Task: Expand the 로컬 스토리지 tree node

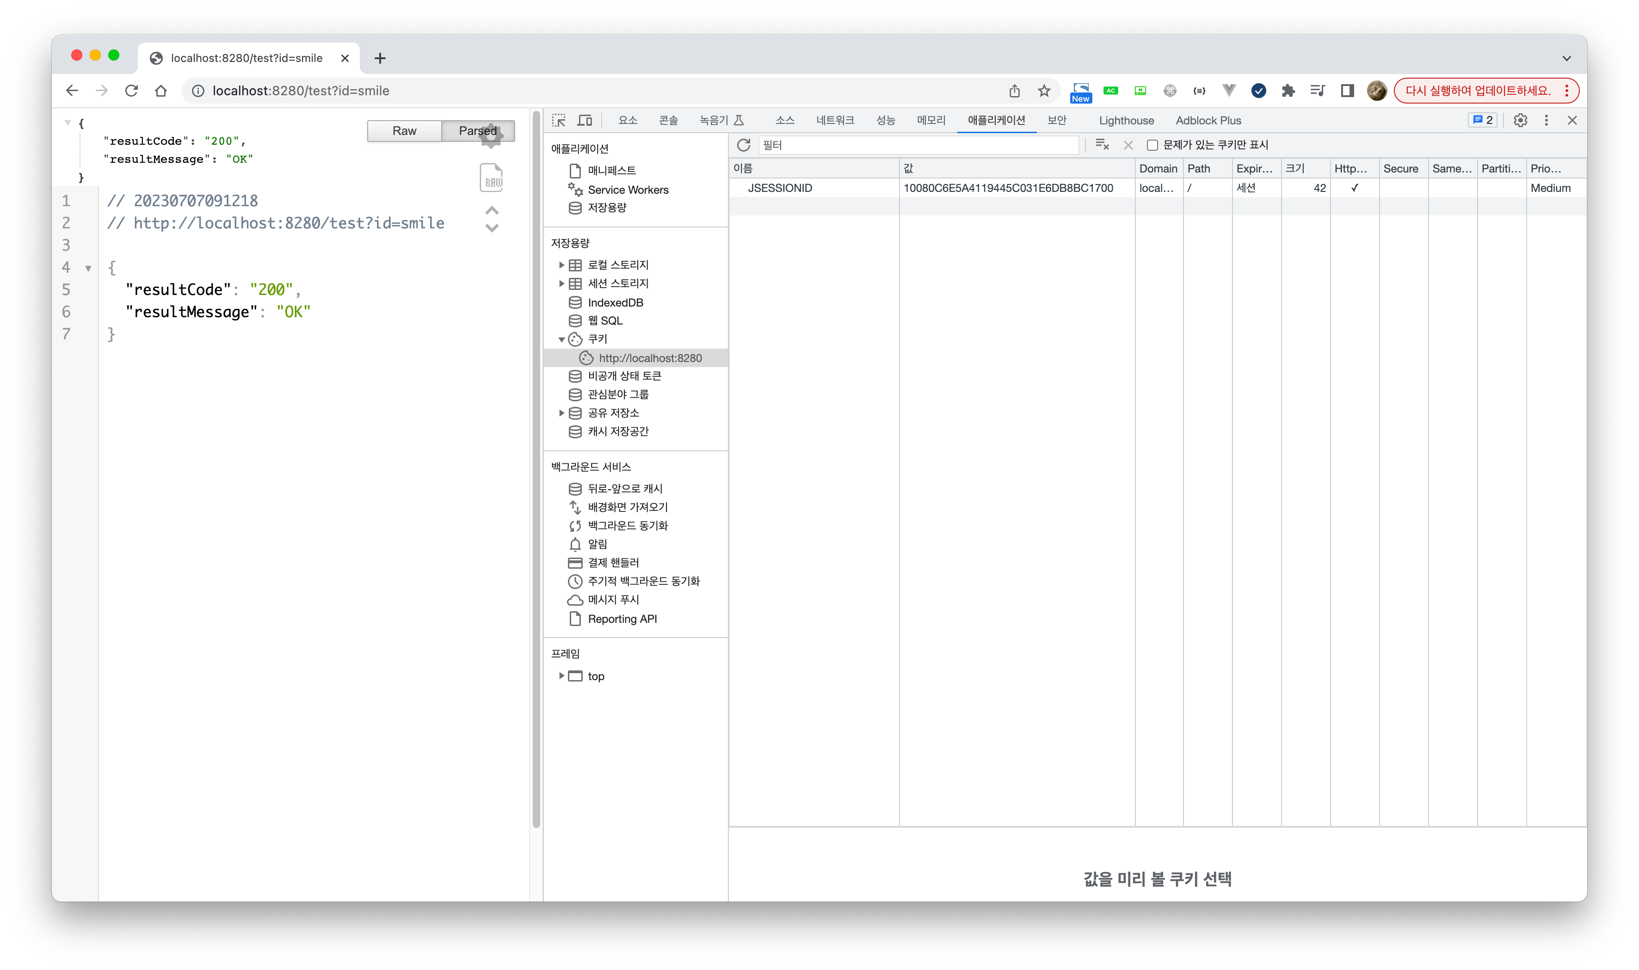Action: pos(561,265)
